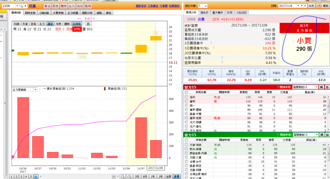This screenshot has height=179, width=330.
Task: Switch to the 分點K線 tab
Action: [44, 13]
